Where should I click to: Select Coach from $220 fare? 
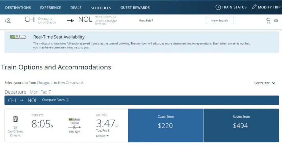166,125
